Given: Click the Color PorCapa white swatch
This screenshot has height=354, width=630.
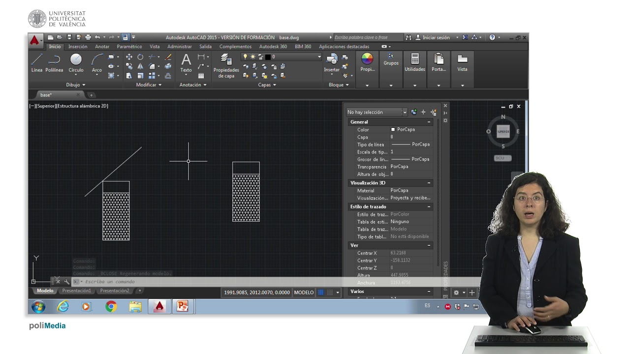Looking at the screenshot, I should coord(393,129).
